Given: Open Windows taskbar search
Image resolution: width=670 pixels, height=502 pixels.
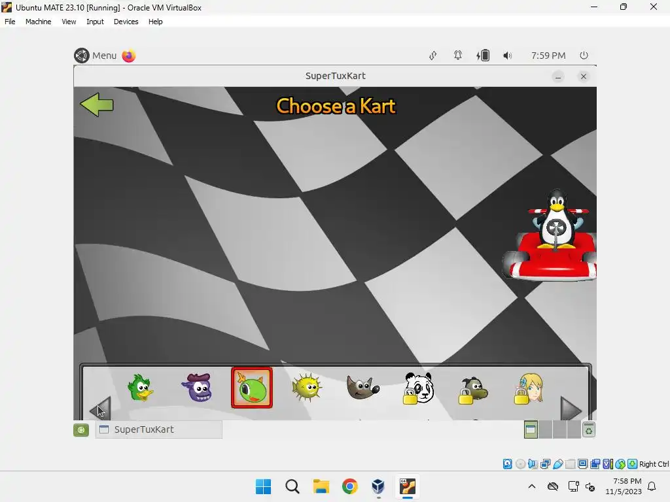Looking at the screenshot, I should (x=292, y=486).
